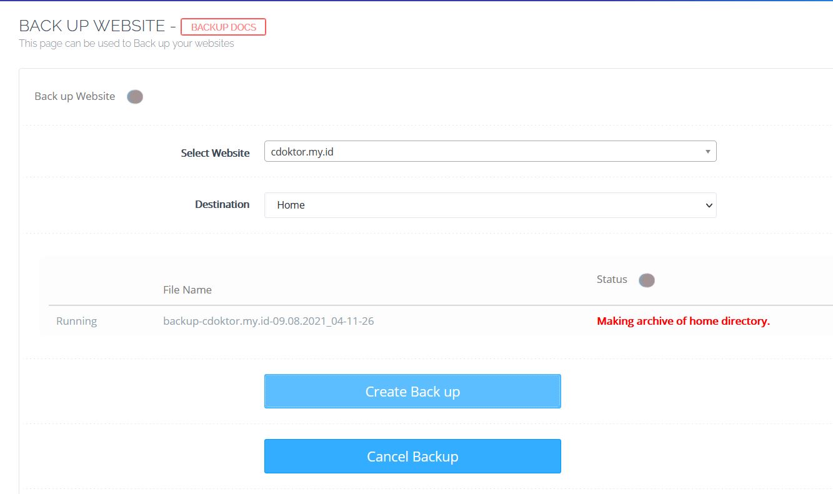Click the Status column header

pyautogui.click(x=611, y=279)
